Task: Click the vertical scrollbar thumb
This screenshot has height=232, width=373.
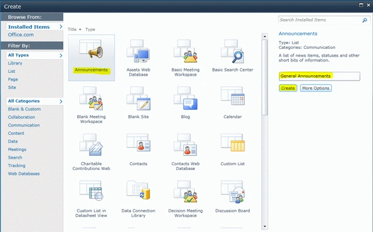Action: pos(265,78)
